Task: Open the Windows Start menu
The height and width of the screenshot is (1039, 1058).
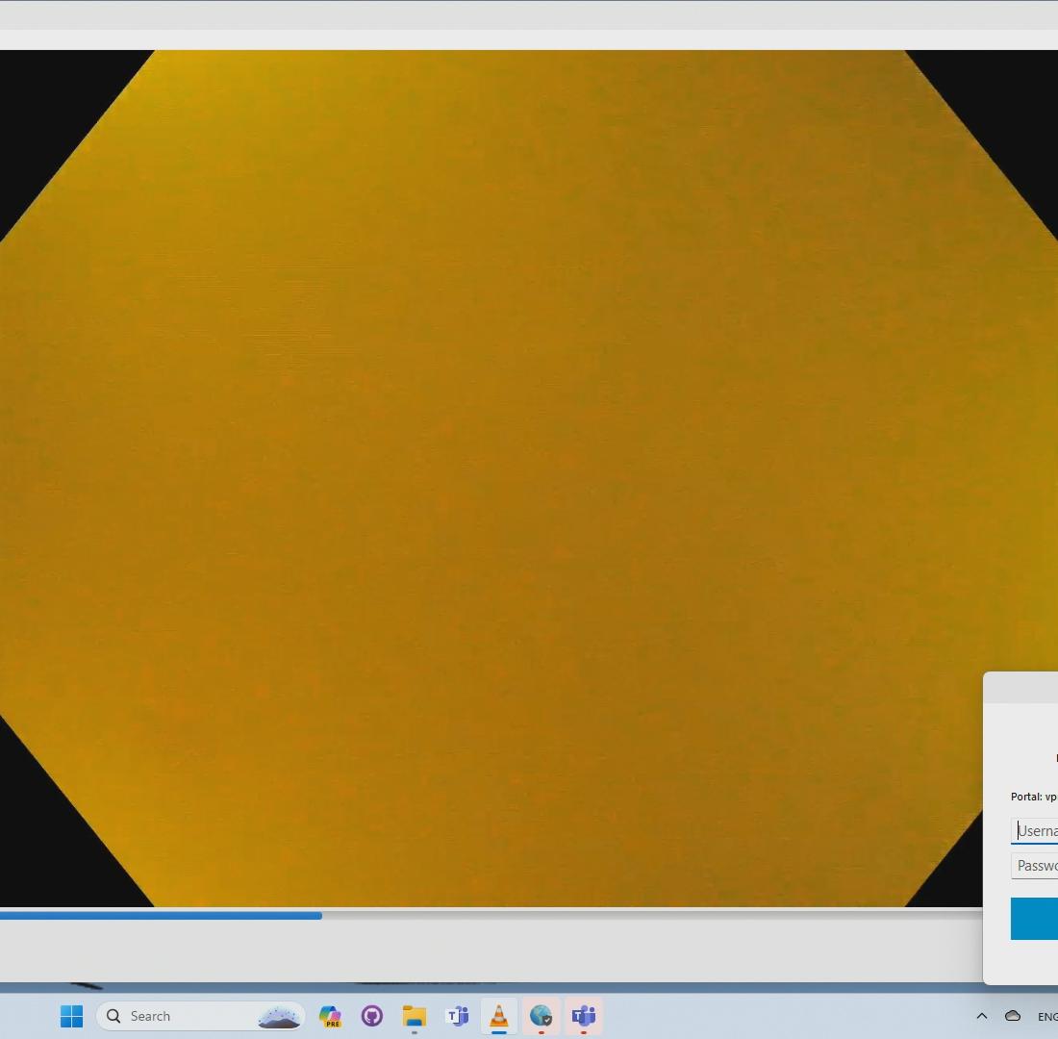Action: [x=71, y=1016]
